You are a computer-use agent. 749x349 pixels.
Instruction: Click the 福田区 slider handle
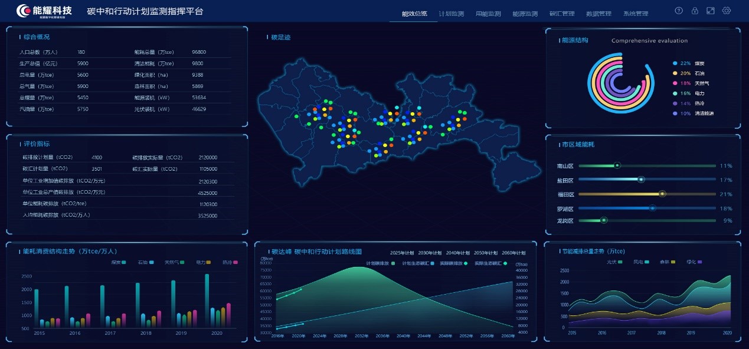[662, 194]
